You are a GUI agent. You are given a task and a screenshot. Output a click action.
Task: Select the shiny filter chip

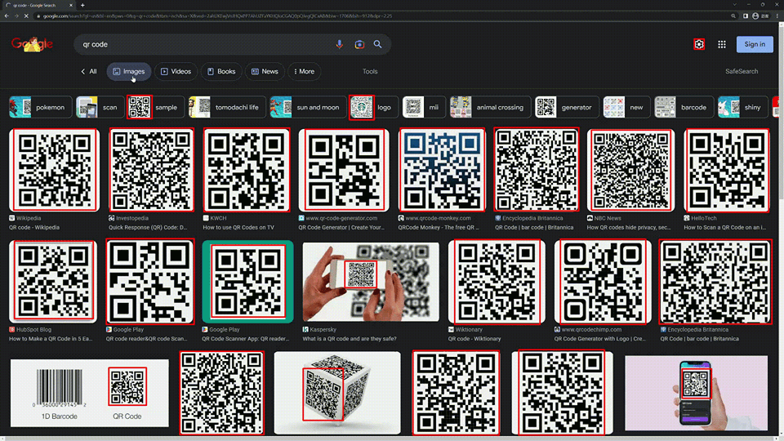(x=742, y=107)
